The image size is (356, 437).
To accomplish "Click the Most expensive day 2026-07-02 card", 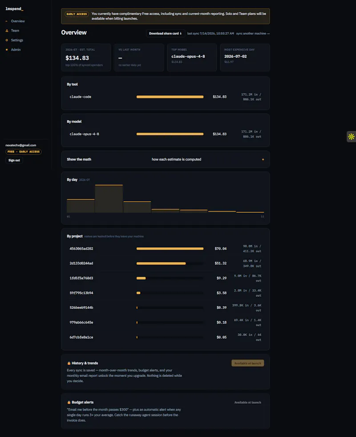I will tap(245, 57).
